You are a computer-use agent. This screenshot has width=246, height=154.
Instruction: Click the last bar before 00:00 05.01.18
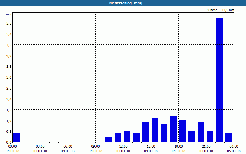(x=228, y=137)
